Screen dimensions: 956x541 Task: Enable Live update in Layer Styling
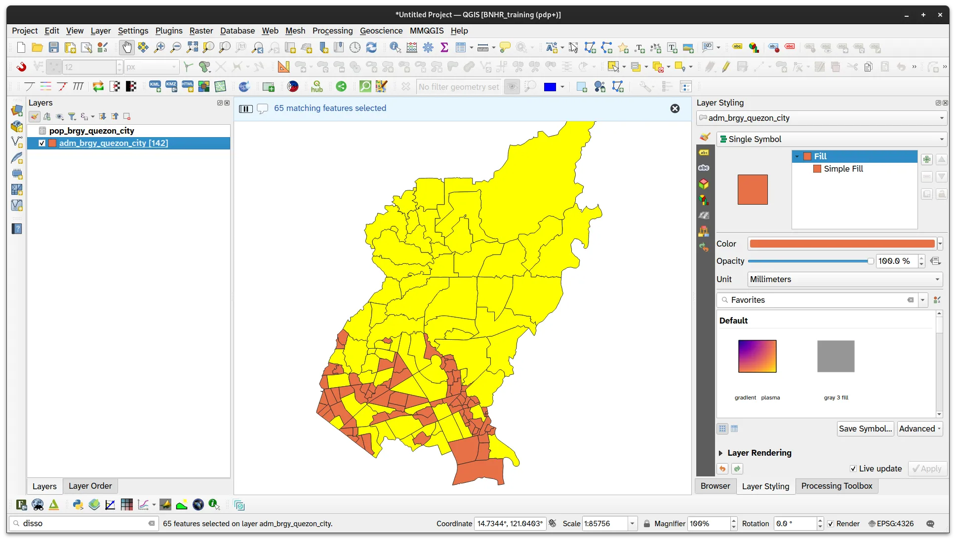(853, 469)
